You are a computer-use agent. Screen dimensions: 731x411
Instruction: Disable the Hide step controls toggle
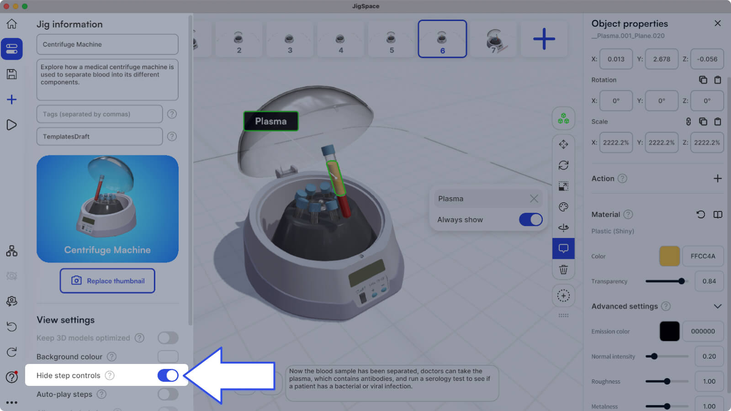click(x=168, y=375)
